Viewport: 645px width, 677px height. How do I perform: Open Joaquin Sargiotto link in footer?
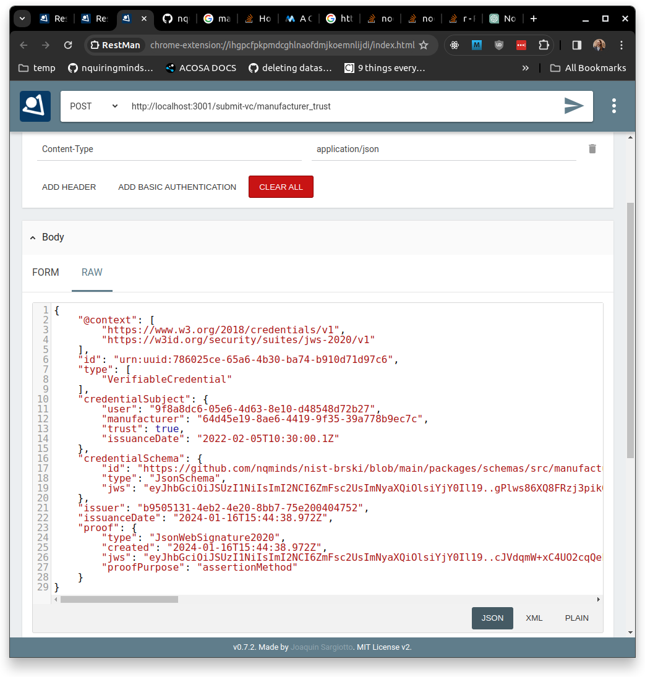click(x=322, y=647)
